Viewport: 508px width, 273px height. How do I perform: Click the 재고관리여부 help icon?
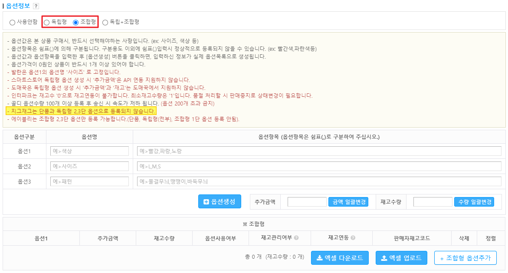(296, 238)
